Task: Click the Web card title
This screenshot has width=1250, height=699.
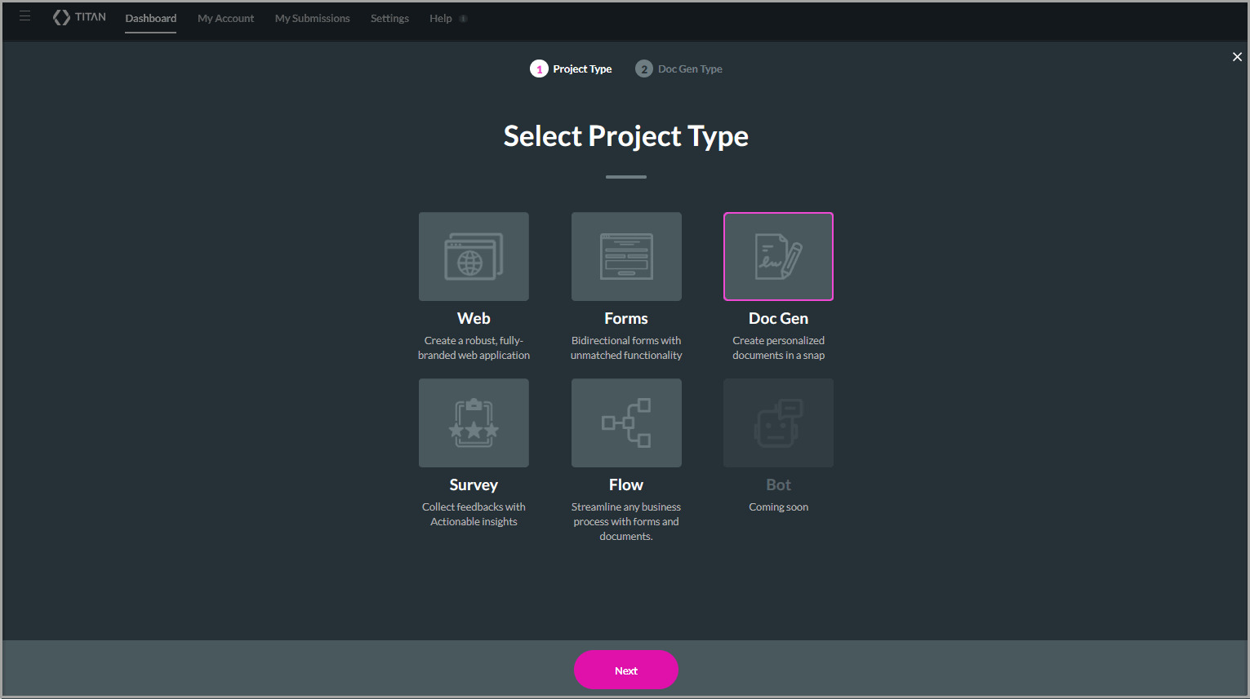Action: pyautogui.click(x=474, y=319)
